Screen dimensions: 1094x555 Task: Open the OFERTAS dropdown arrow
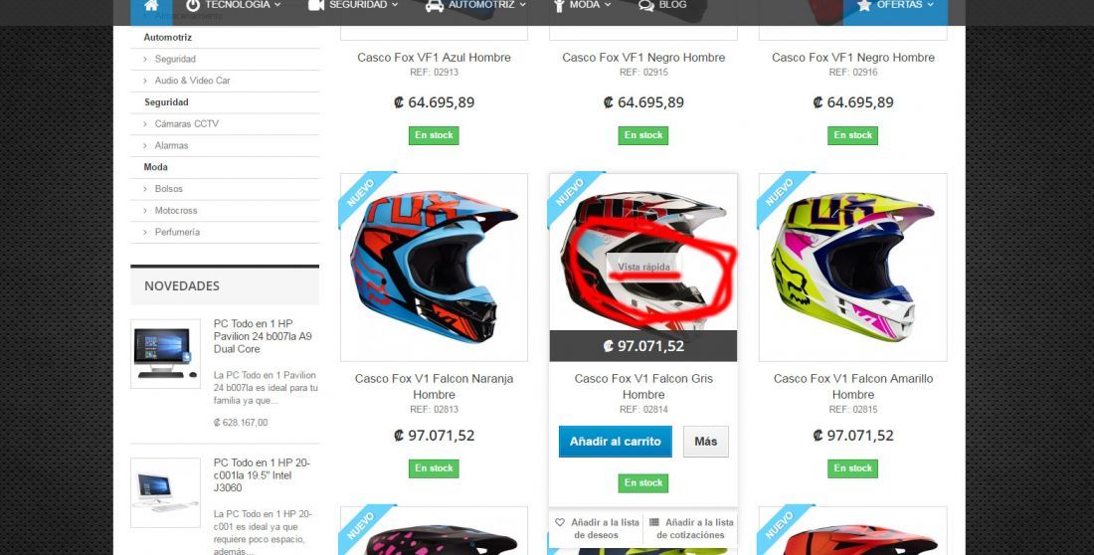click(930, 5)
